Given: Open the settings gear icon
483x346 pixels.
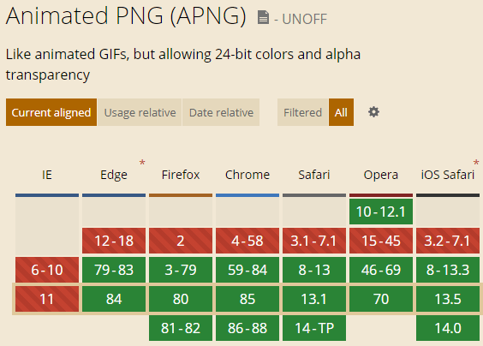Looking at the screenshot, I should pos(373,112).
